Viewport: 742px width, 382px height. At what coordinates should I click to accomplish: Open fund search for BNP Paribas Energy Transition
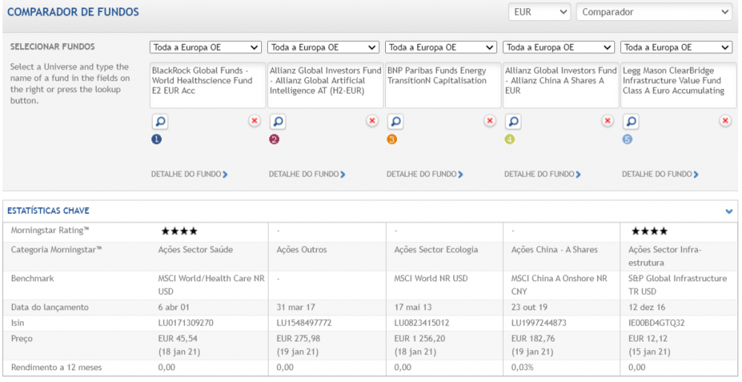[395, 121]
